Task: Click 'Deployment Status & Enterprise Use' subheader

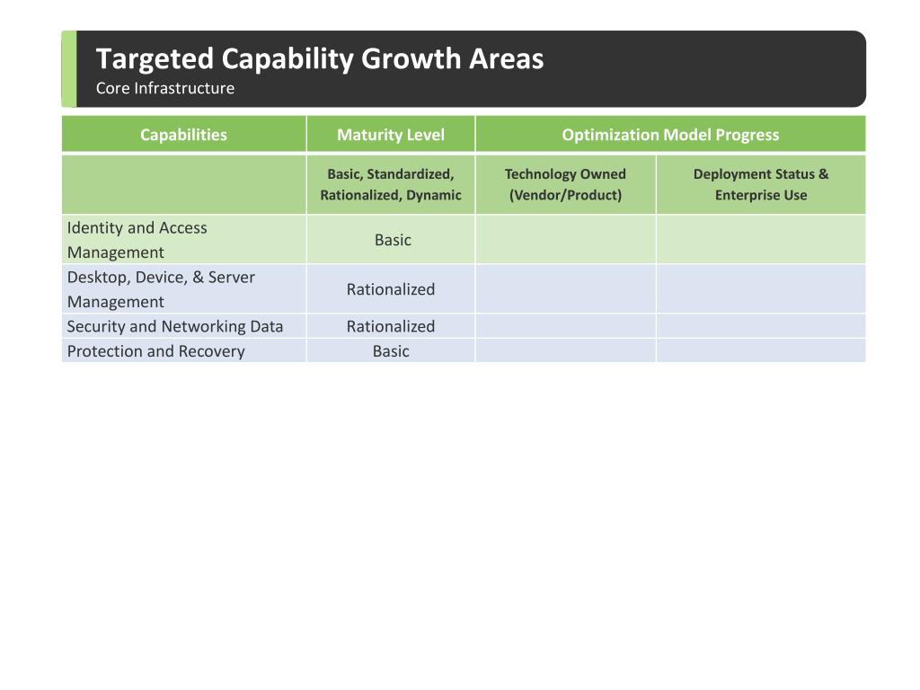Action: (x=761, y=184)
